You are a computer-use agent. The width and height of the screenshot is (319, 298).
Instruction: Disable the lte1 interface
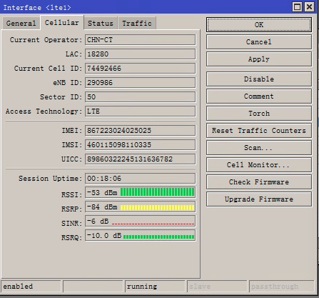[x=259, y=79]
